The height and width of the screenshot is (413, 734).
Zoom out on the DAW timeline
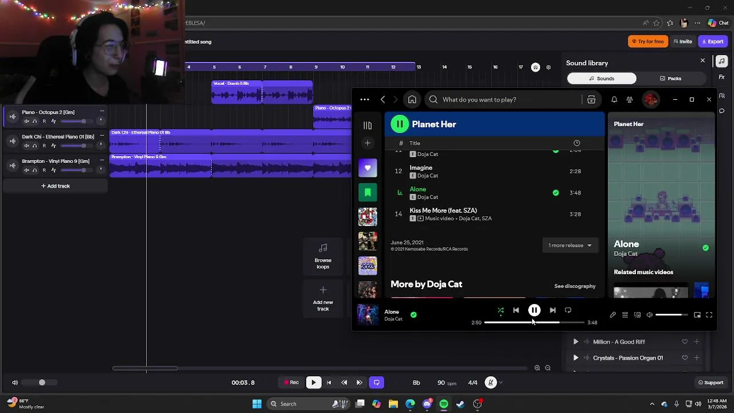click(548, 368)
